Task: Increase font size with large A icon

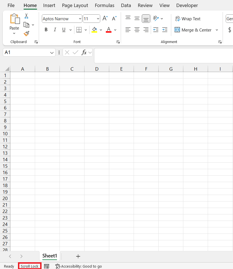Action: pyautogui.click(x=105, y=18)
